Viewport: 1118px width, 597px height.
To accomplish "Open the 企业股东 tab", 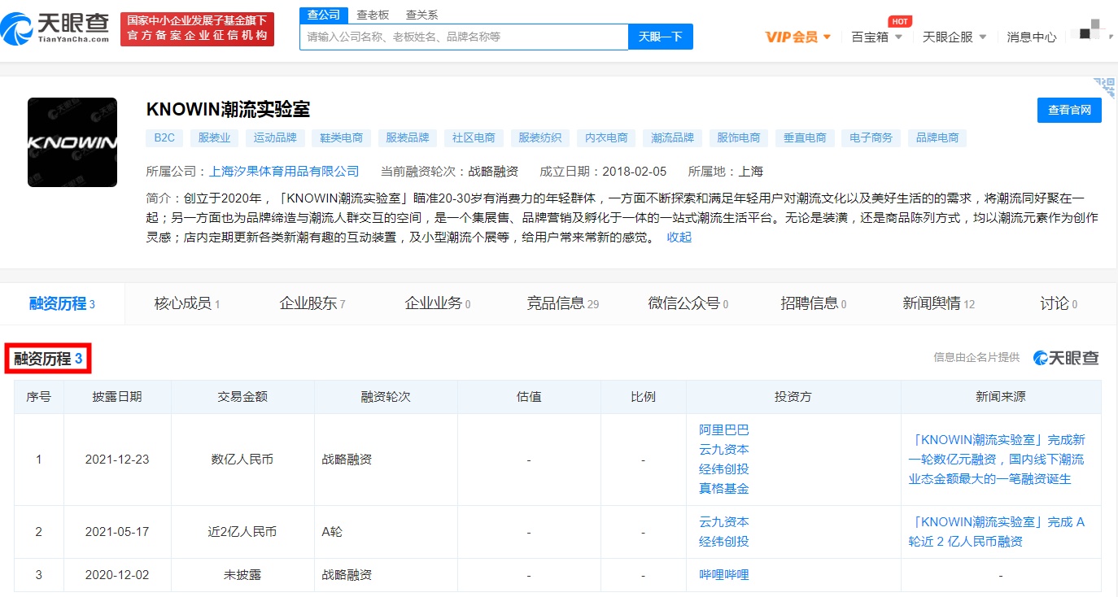I will tap(312, 303).
